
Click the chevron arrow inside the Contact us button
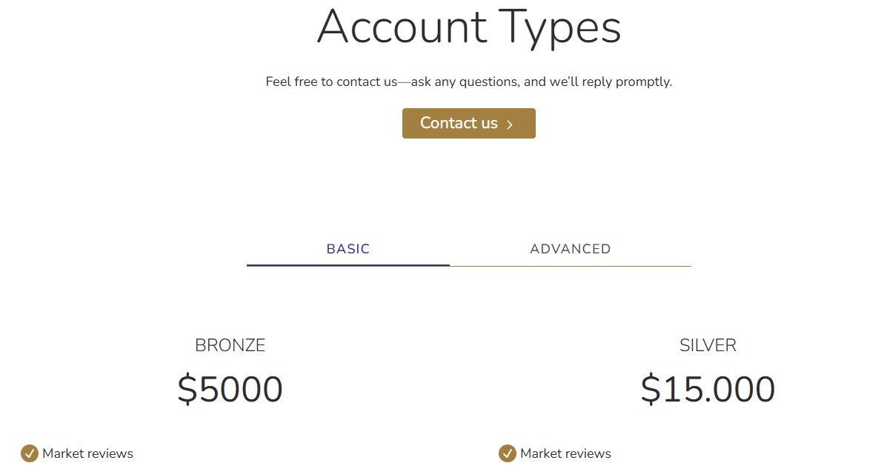click(x=511, y=124)
